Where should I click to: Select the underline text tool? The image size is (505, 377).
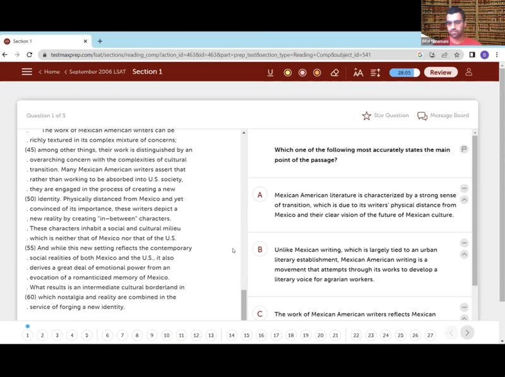270,72
